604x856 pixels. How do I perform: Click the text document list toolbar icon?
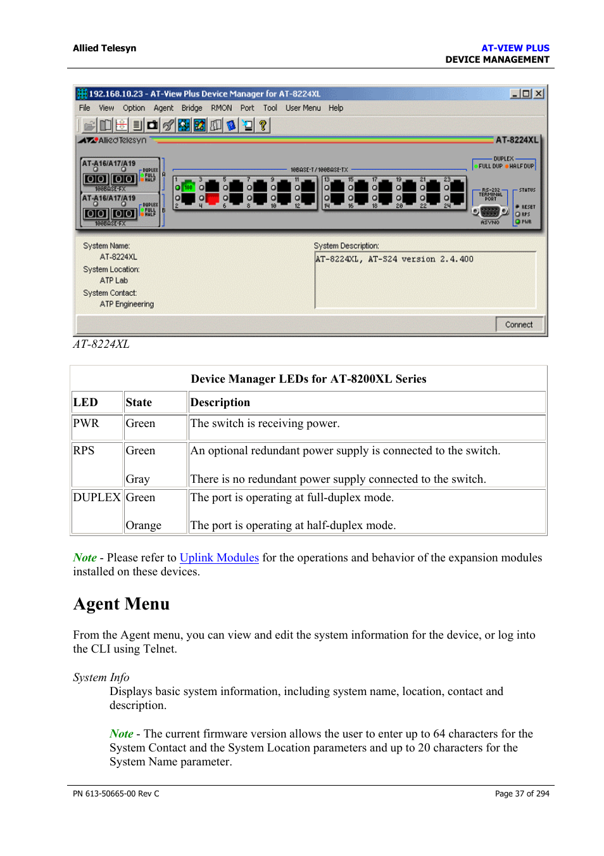pyautogui.click(x=137, y=125)
